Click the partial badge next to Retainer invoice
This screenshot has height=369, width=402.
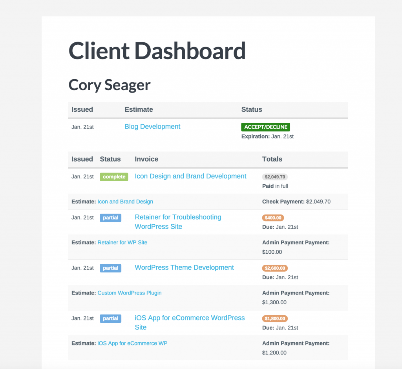tap(110, 218)
